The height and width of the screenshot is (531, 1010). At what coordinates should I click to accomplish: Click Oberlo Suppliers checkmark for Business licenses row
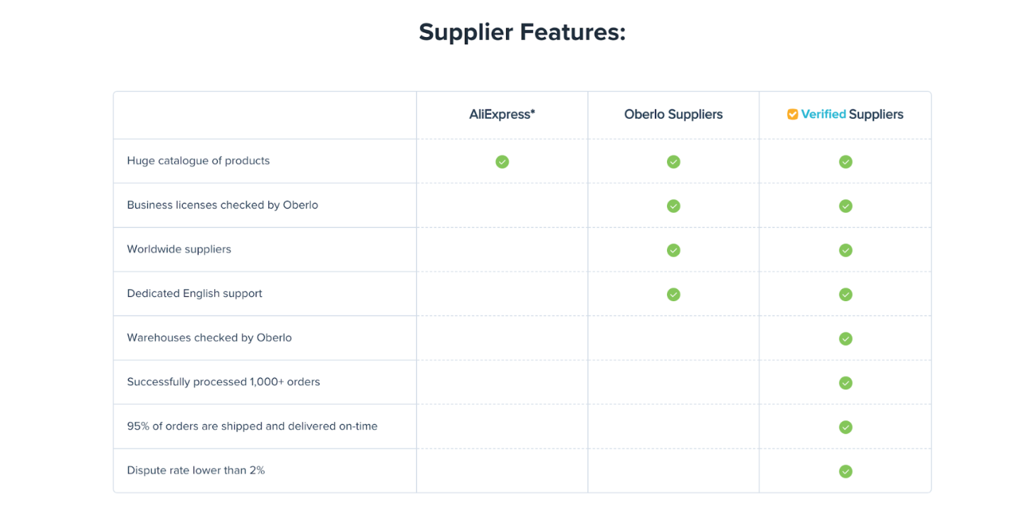[x=673, y=206]
